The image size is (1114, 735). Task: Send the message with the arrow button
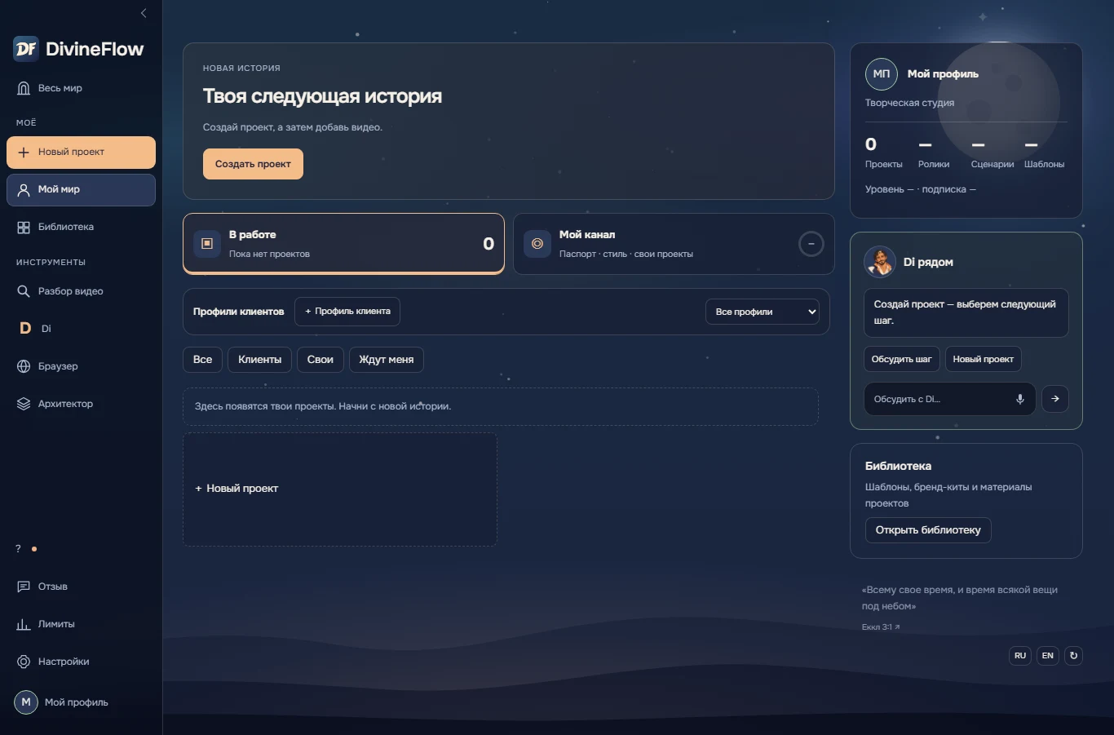coord(1055,399)
